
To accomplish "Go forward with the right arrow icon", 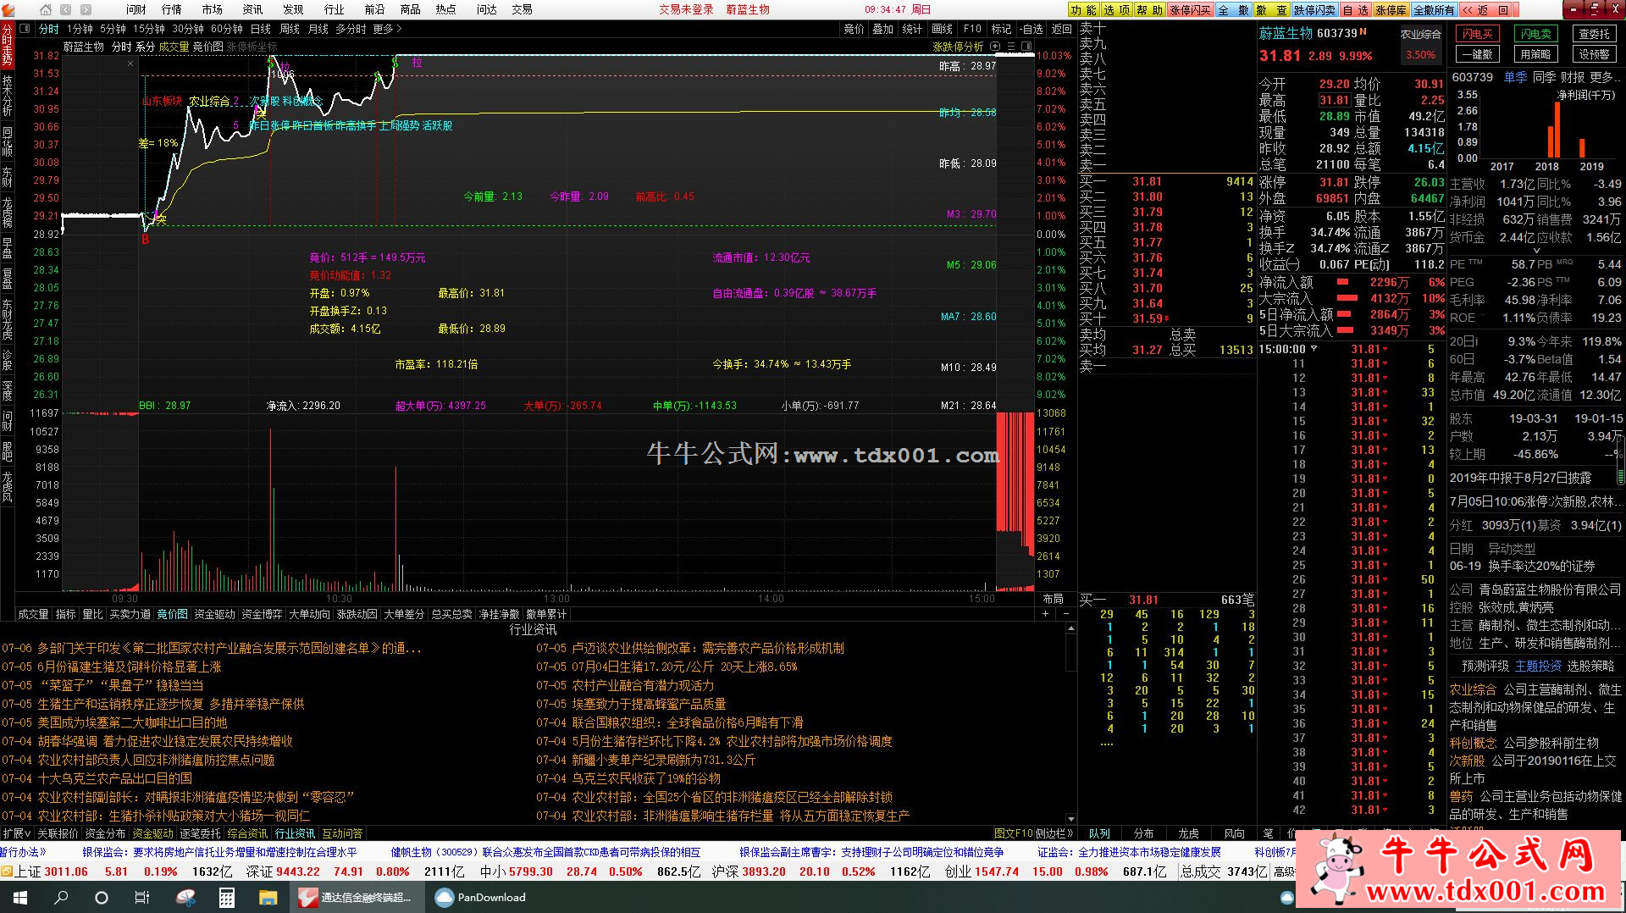I will click(86, 9).
